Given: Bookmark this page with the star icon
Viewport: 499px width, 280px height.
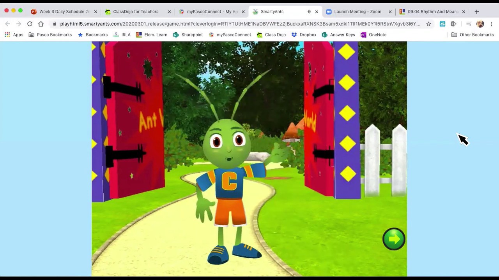Looking at the screenshot, I should point(428,24).
